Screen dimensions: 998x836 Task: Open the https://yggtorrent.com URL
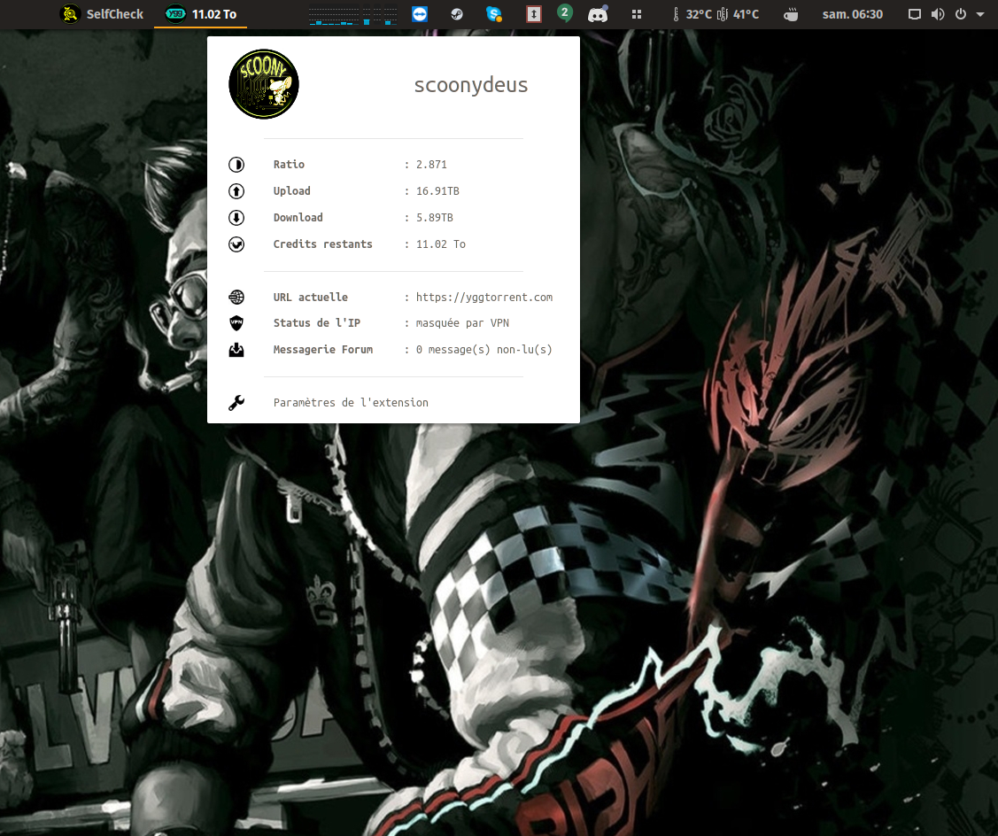(x=484, y=298)
